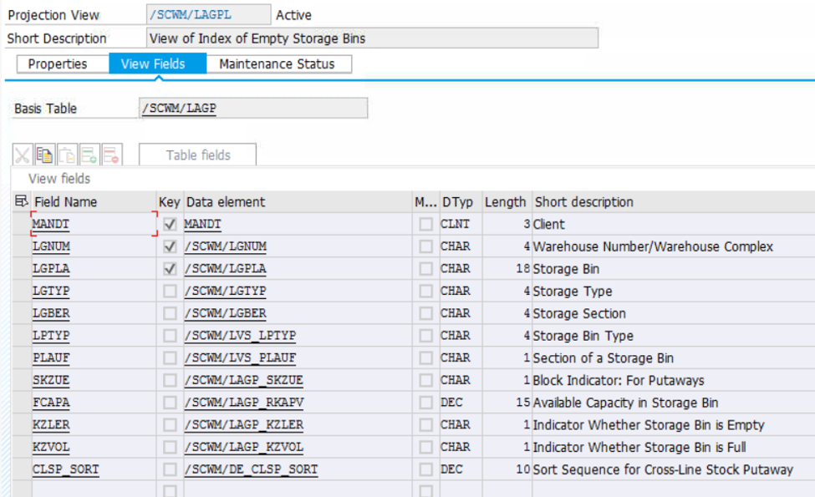The height and width of the screenshot is (497, 815).
Task: Open the /SCWM/LVS_LPTYP data element
Action: point(240,336)
